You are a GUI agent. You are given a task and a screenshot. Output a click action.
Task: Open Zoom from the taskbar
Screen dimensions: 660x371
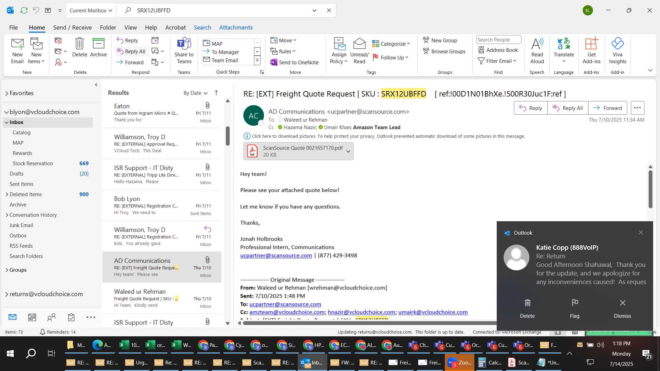click(459, 362)
